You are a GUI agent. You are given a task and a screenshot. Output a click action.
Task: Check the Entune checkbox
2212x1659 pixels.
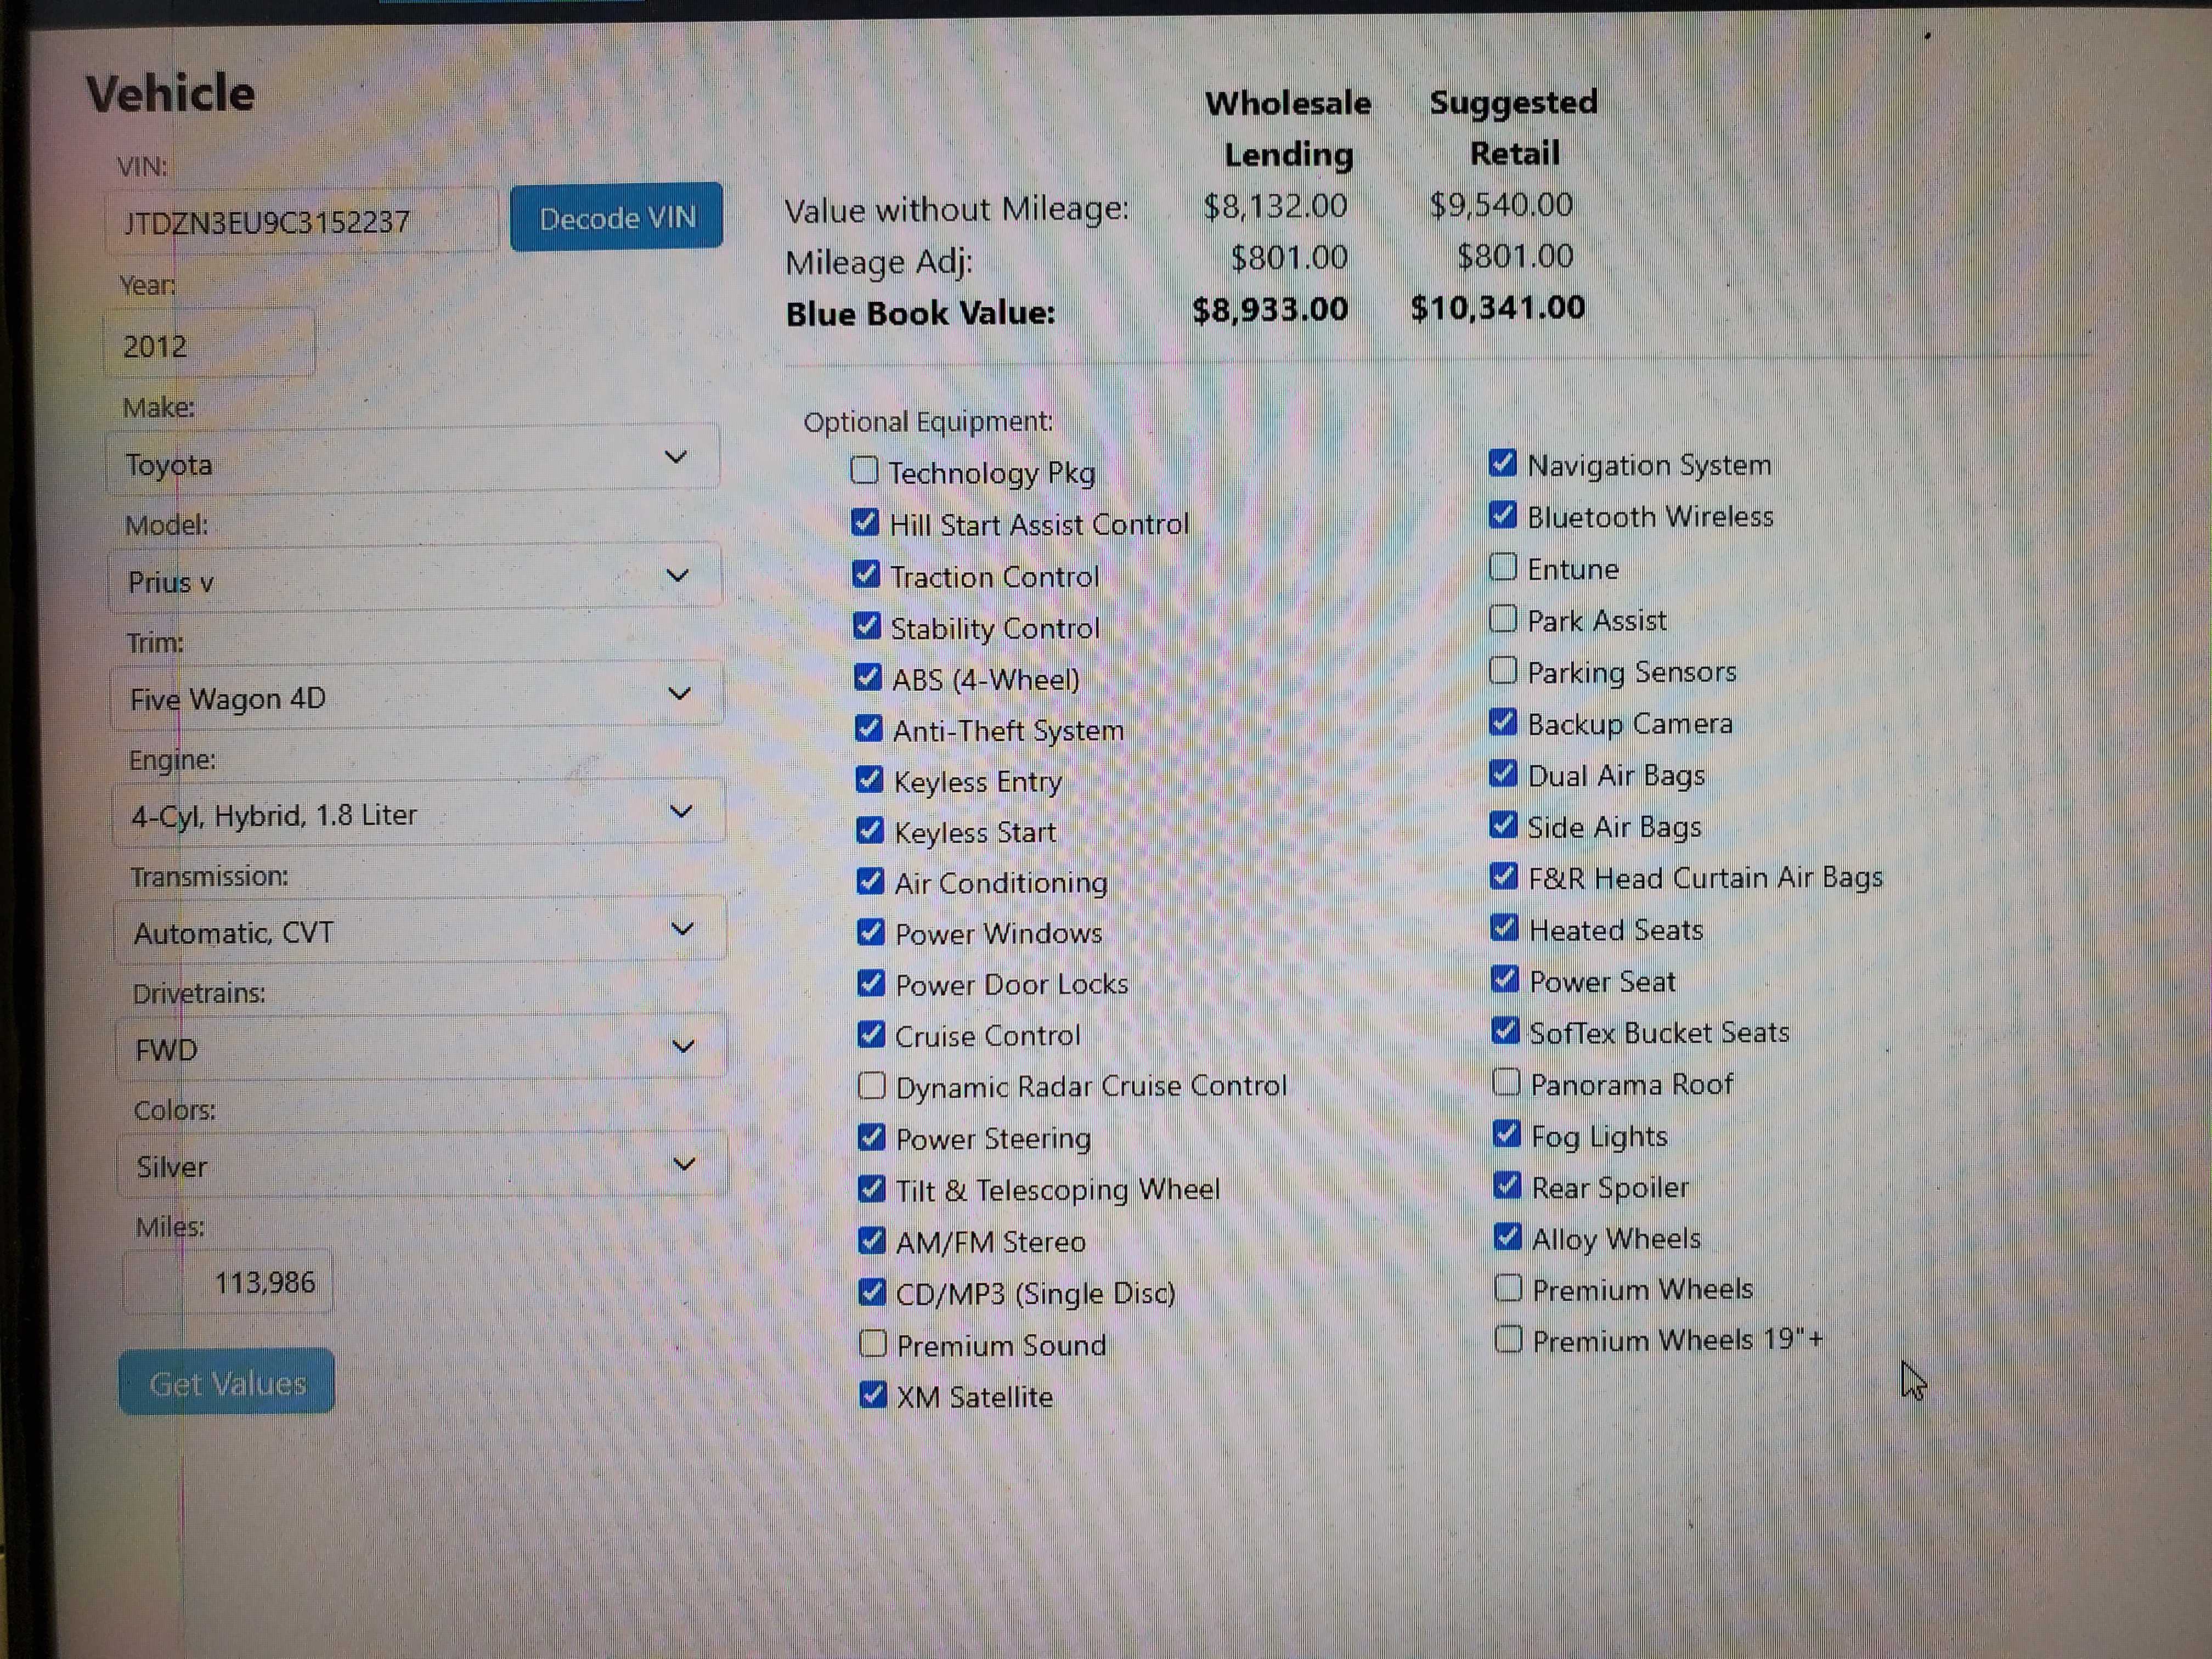click(x=1503, y=567)
